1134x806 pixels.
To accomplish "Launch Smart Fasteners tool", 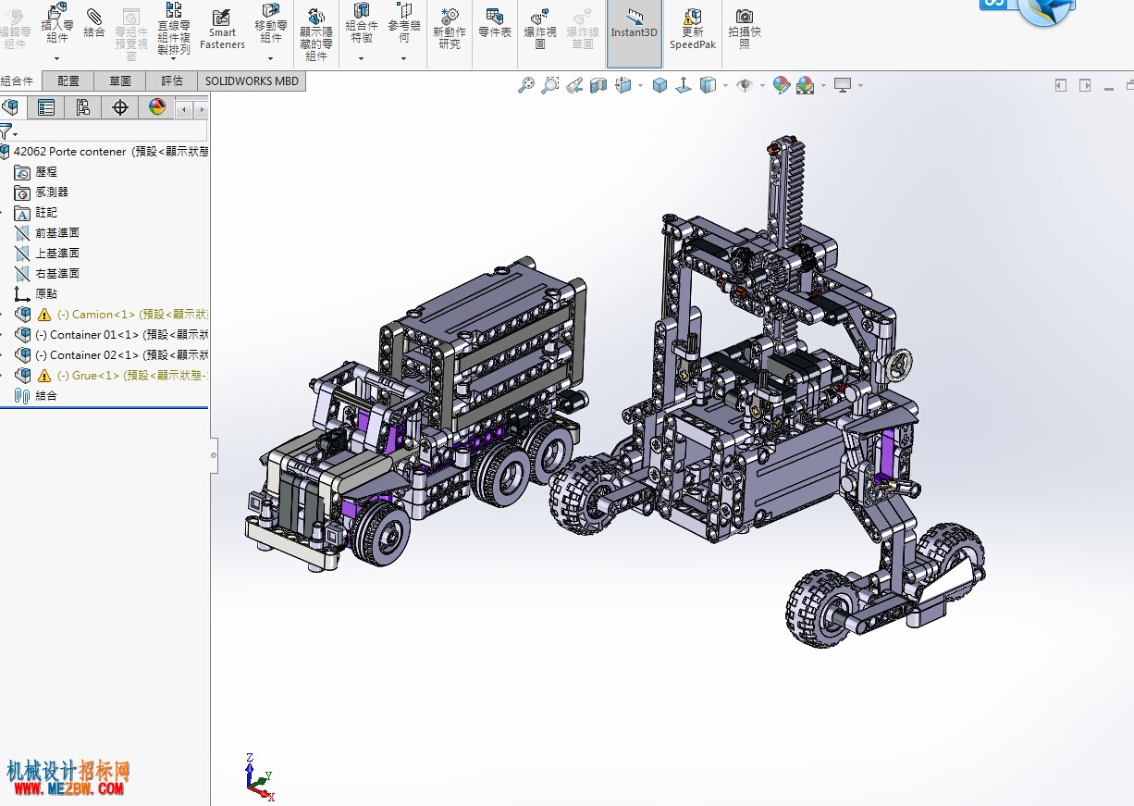I will (222, 30).
